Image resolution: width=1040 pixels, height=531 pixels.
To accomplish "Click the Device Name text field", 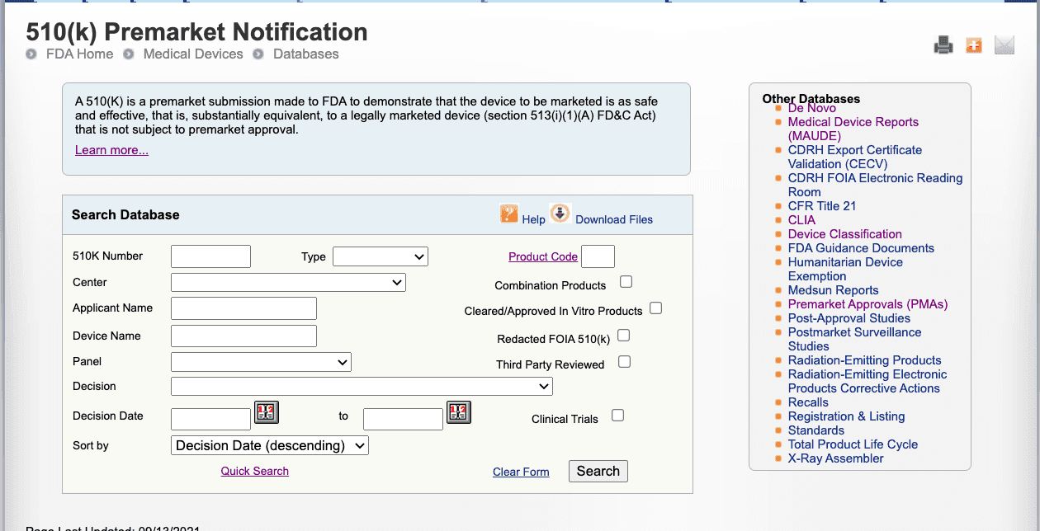I will pyautogui.click(x=243, y=336).
